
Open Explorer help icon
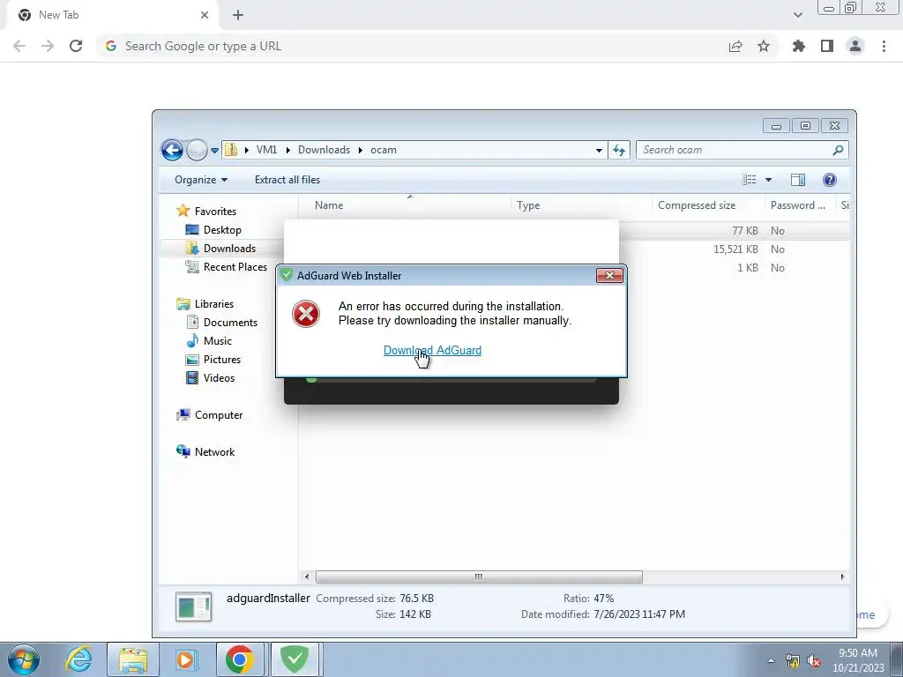point(829,180)
